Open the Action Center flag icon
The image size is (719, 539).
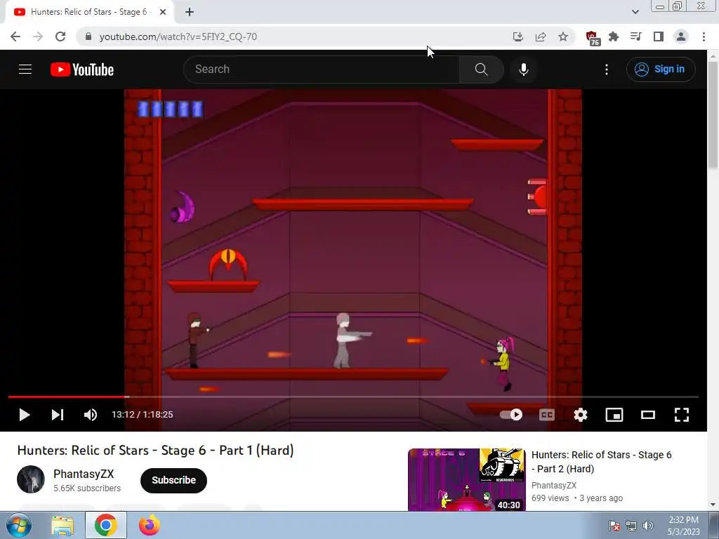click(614, 526)
